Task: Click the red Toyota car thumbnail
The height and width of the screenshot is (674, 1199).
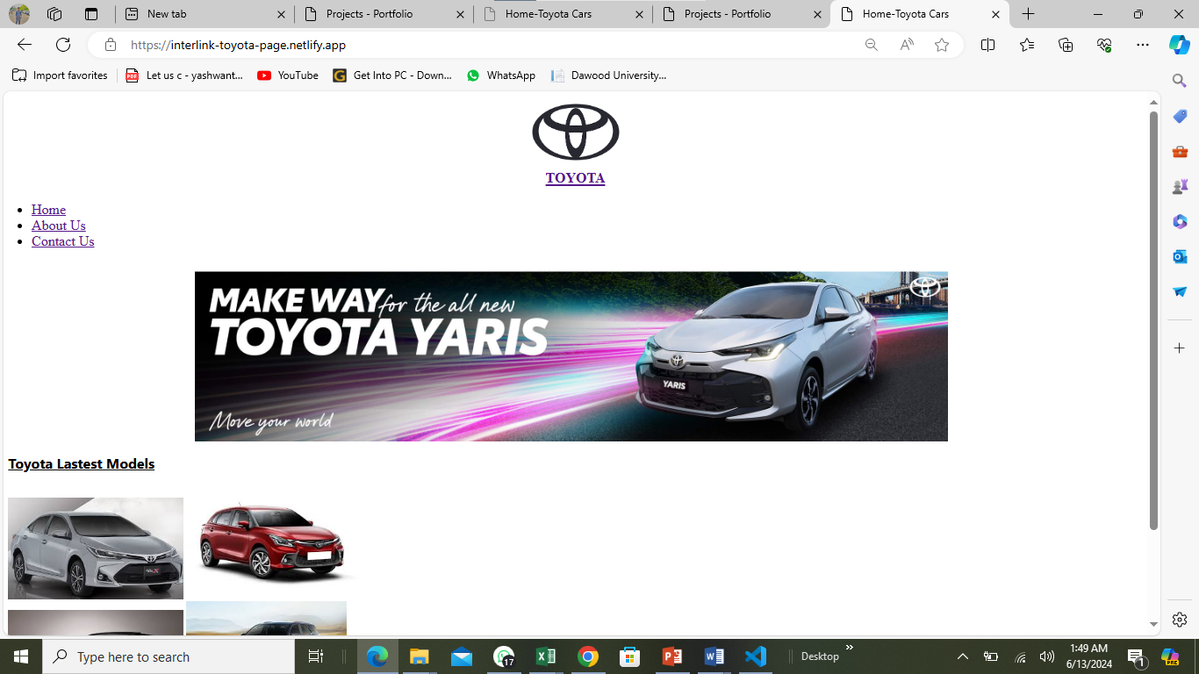Action: click(x=271, y=542)
